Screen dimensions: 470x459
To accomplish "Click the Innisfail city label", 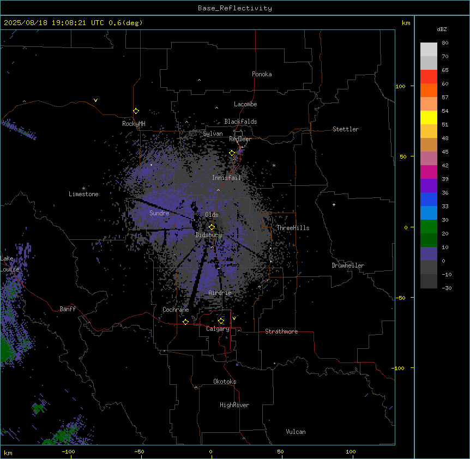I will [x=226, y=178].
